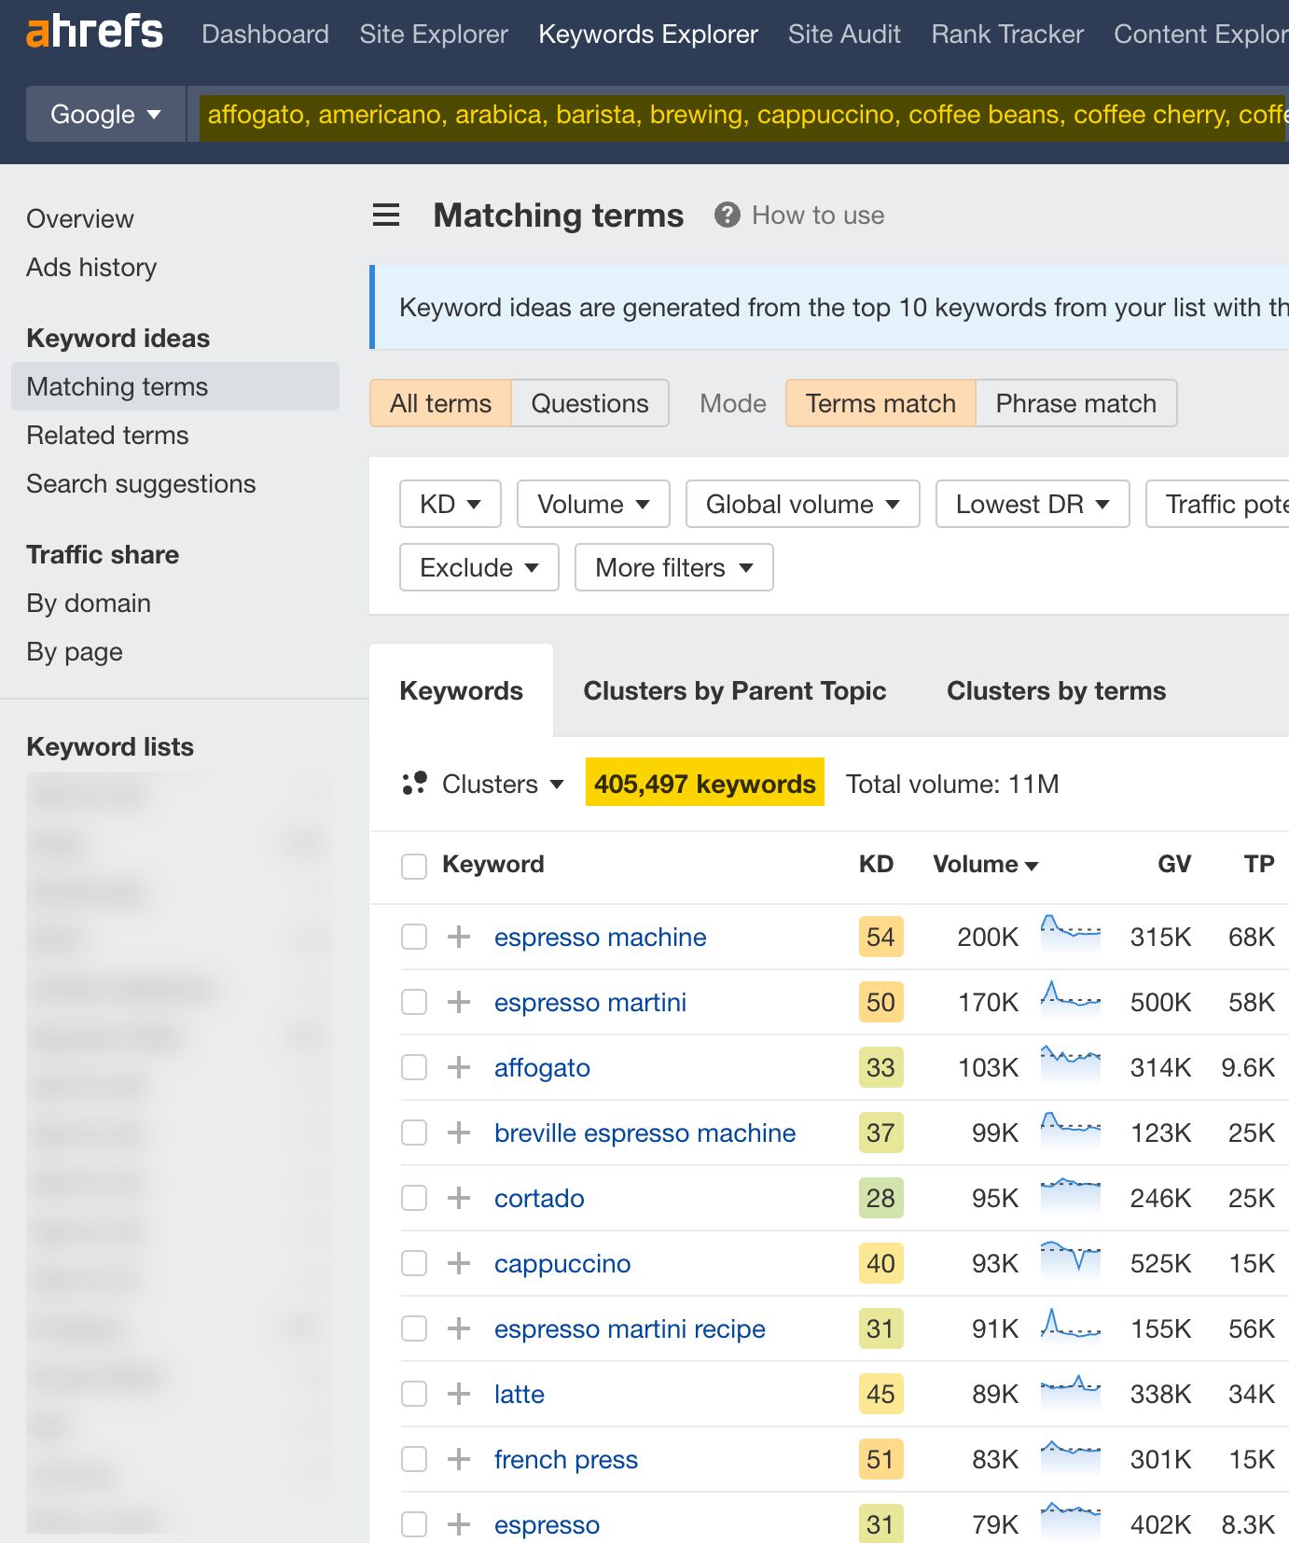Add french press with the plus icon
This screenshot has width=1289, height=1543.
pyautogui.click(x=459, y=1459)
